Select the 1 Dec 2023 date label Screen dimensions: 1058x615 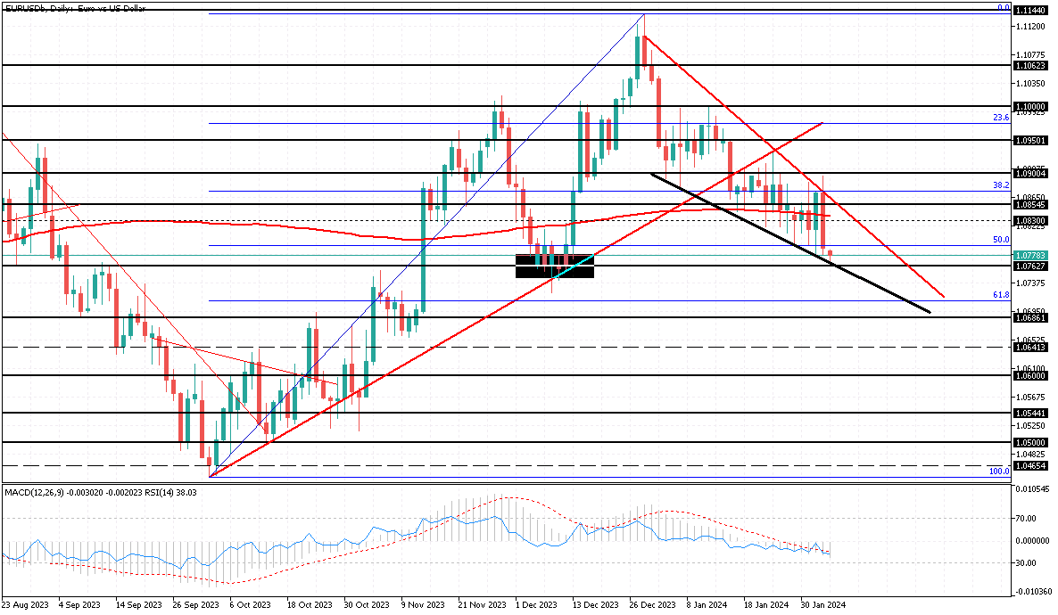click(x=536, y=605)
